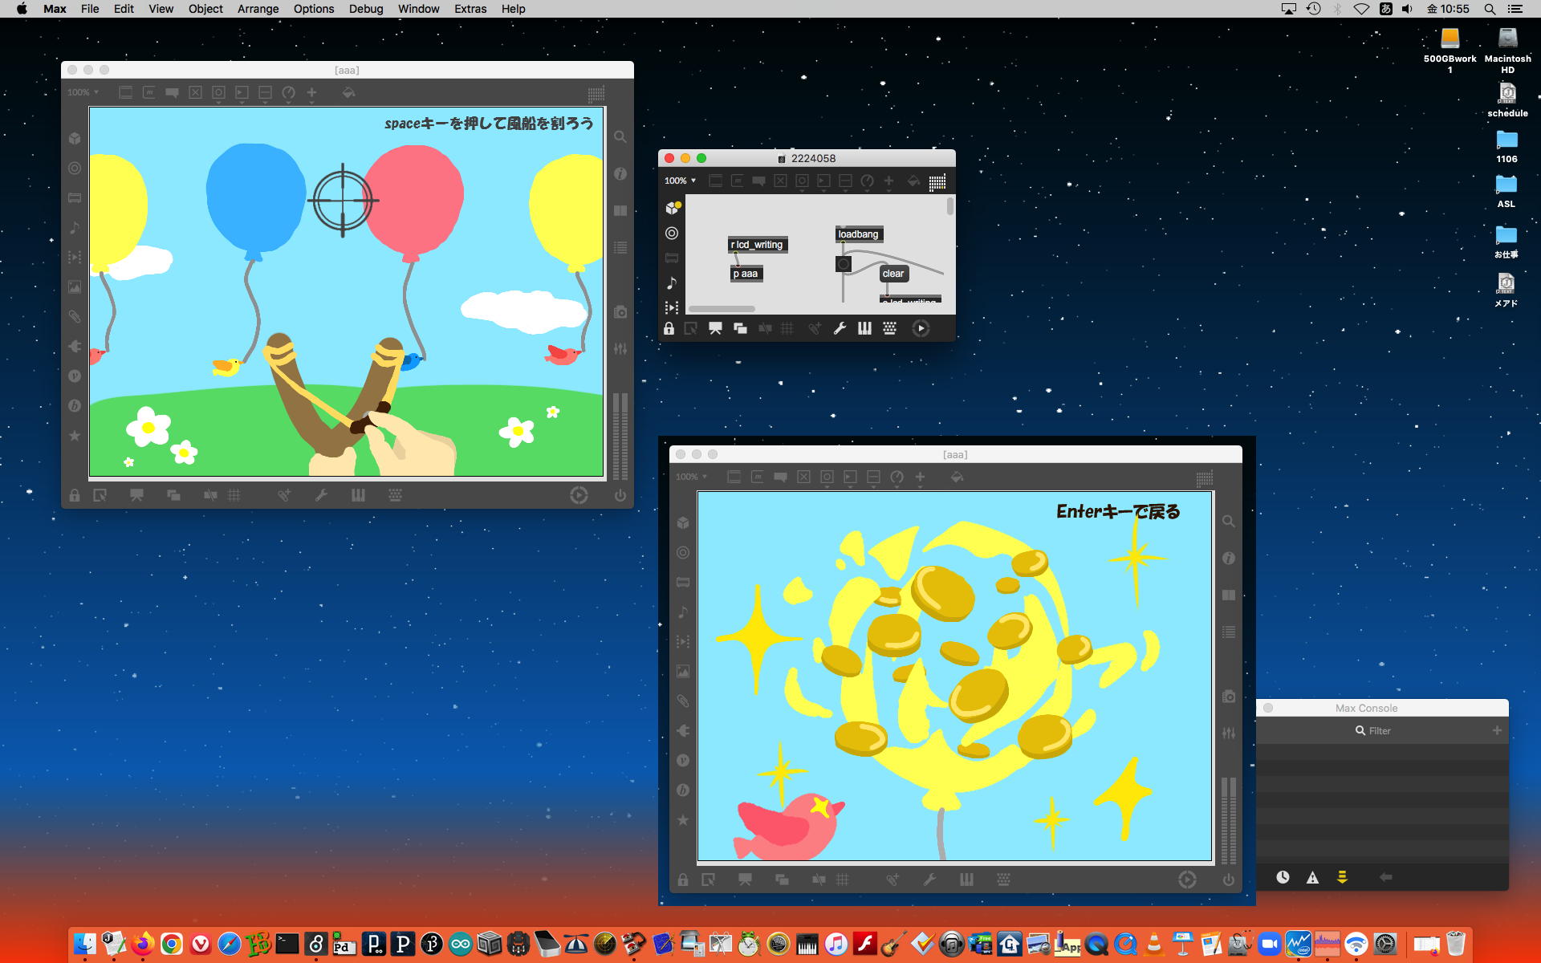Toggle the clock timestamp icon in Max Console
Image resolution: width=1541 pixels, height=963 pixels.
click(x=1283, y=878)
